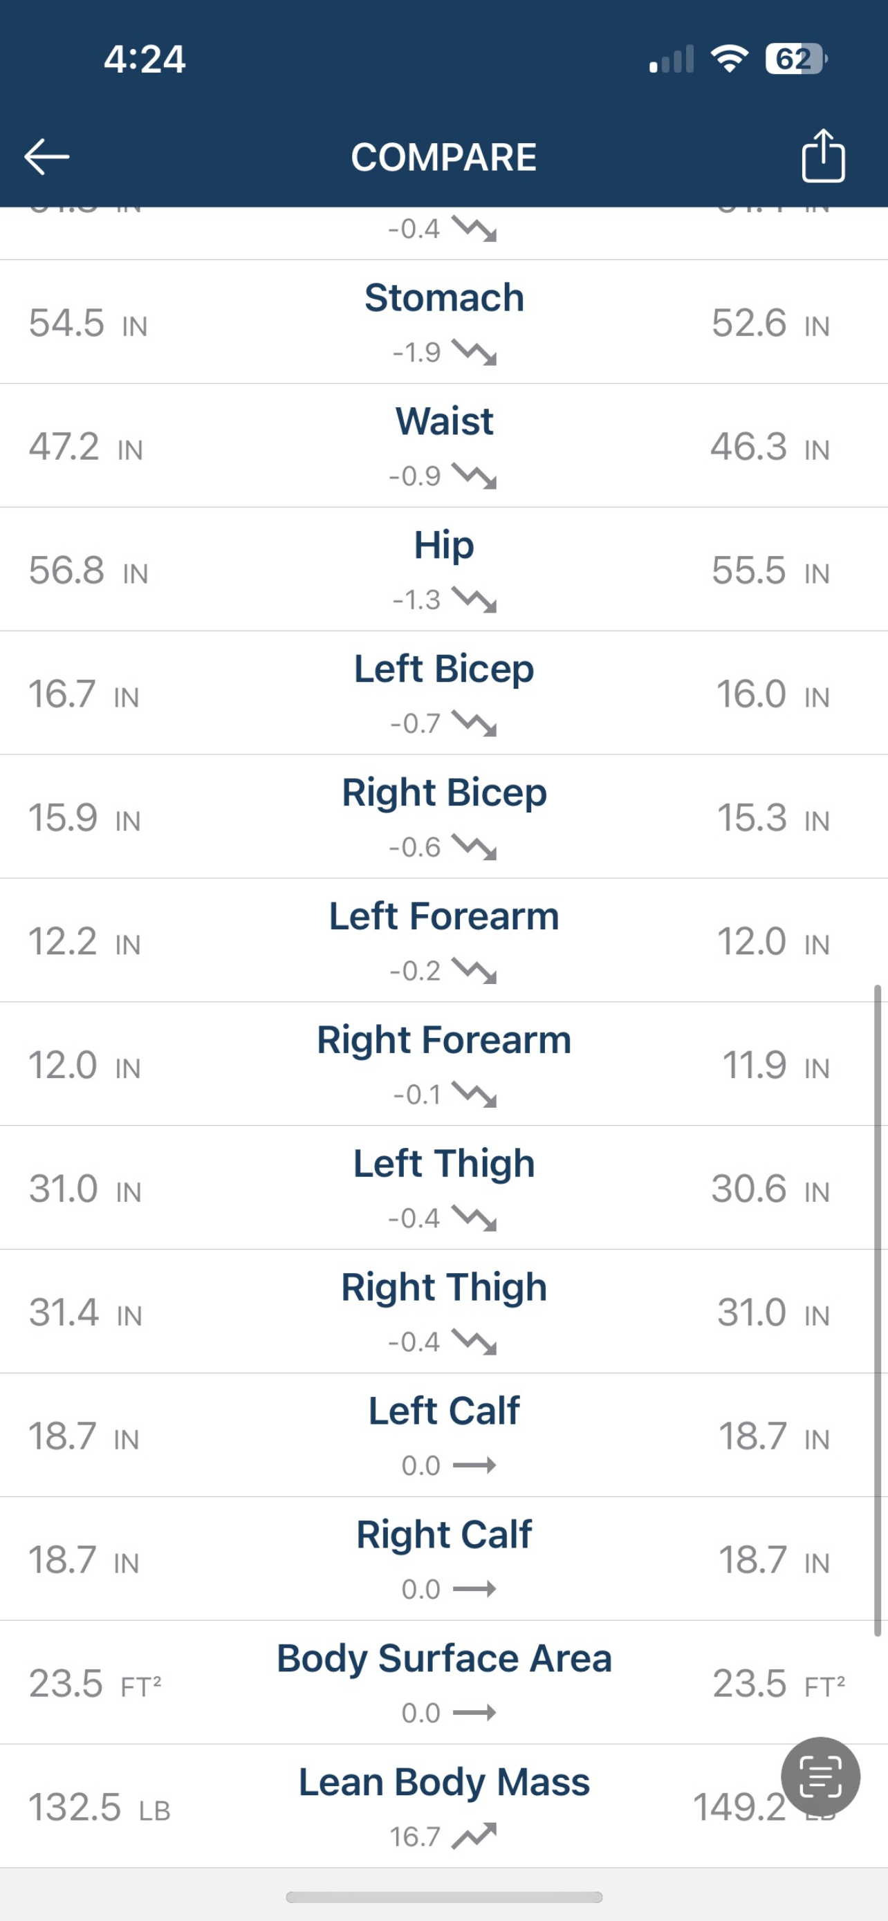This screenshot has width=888, height=1921.
Task: Tap the Wi-Fi status icon
Action: 730,58
